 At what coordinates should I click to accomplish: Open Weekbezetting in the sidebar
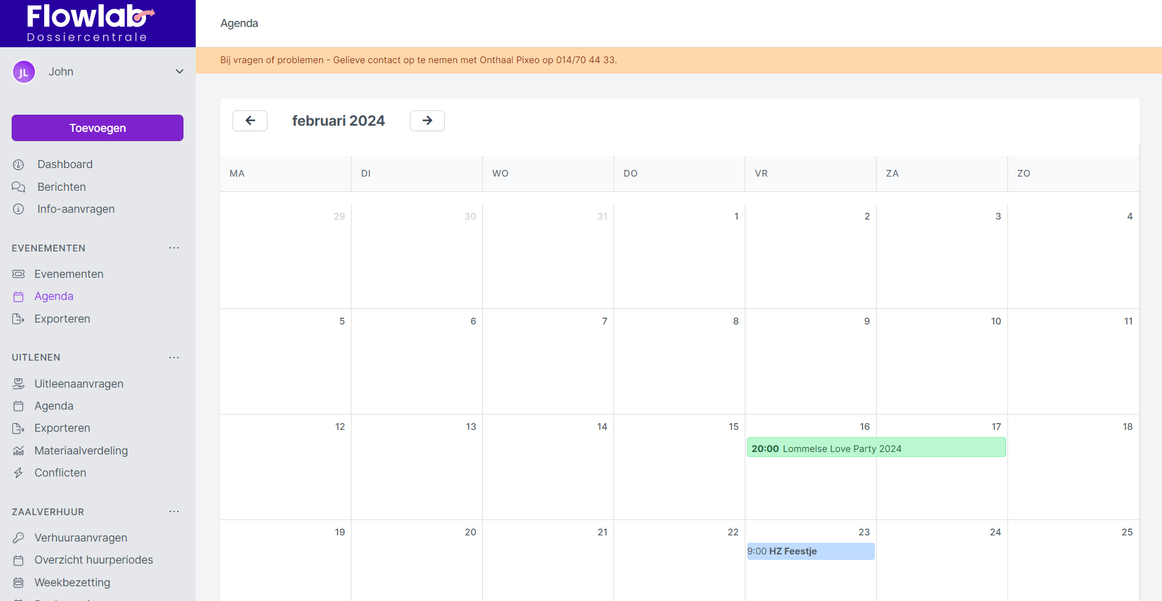[x=72, y=583]
